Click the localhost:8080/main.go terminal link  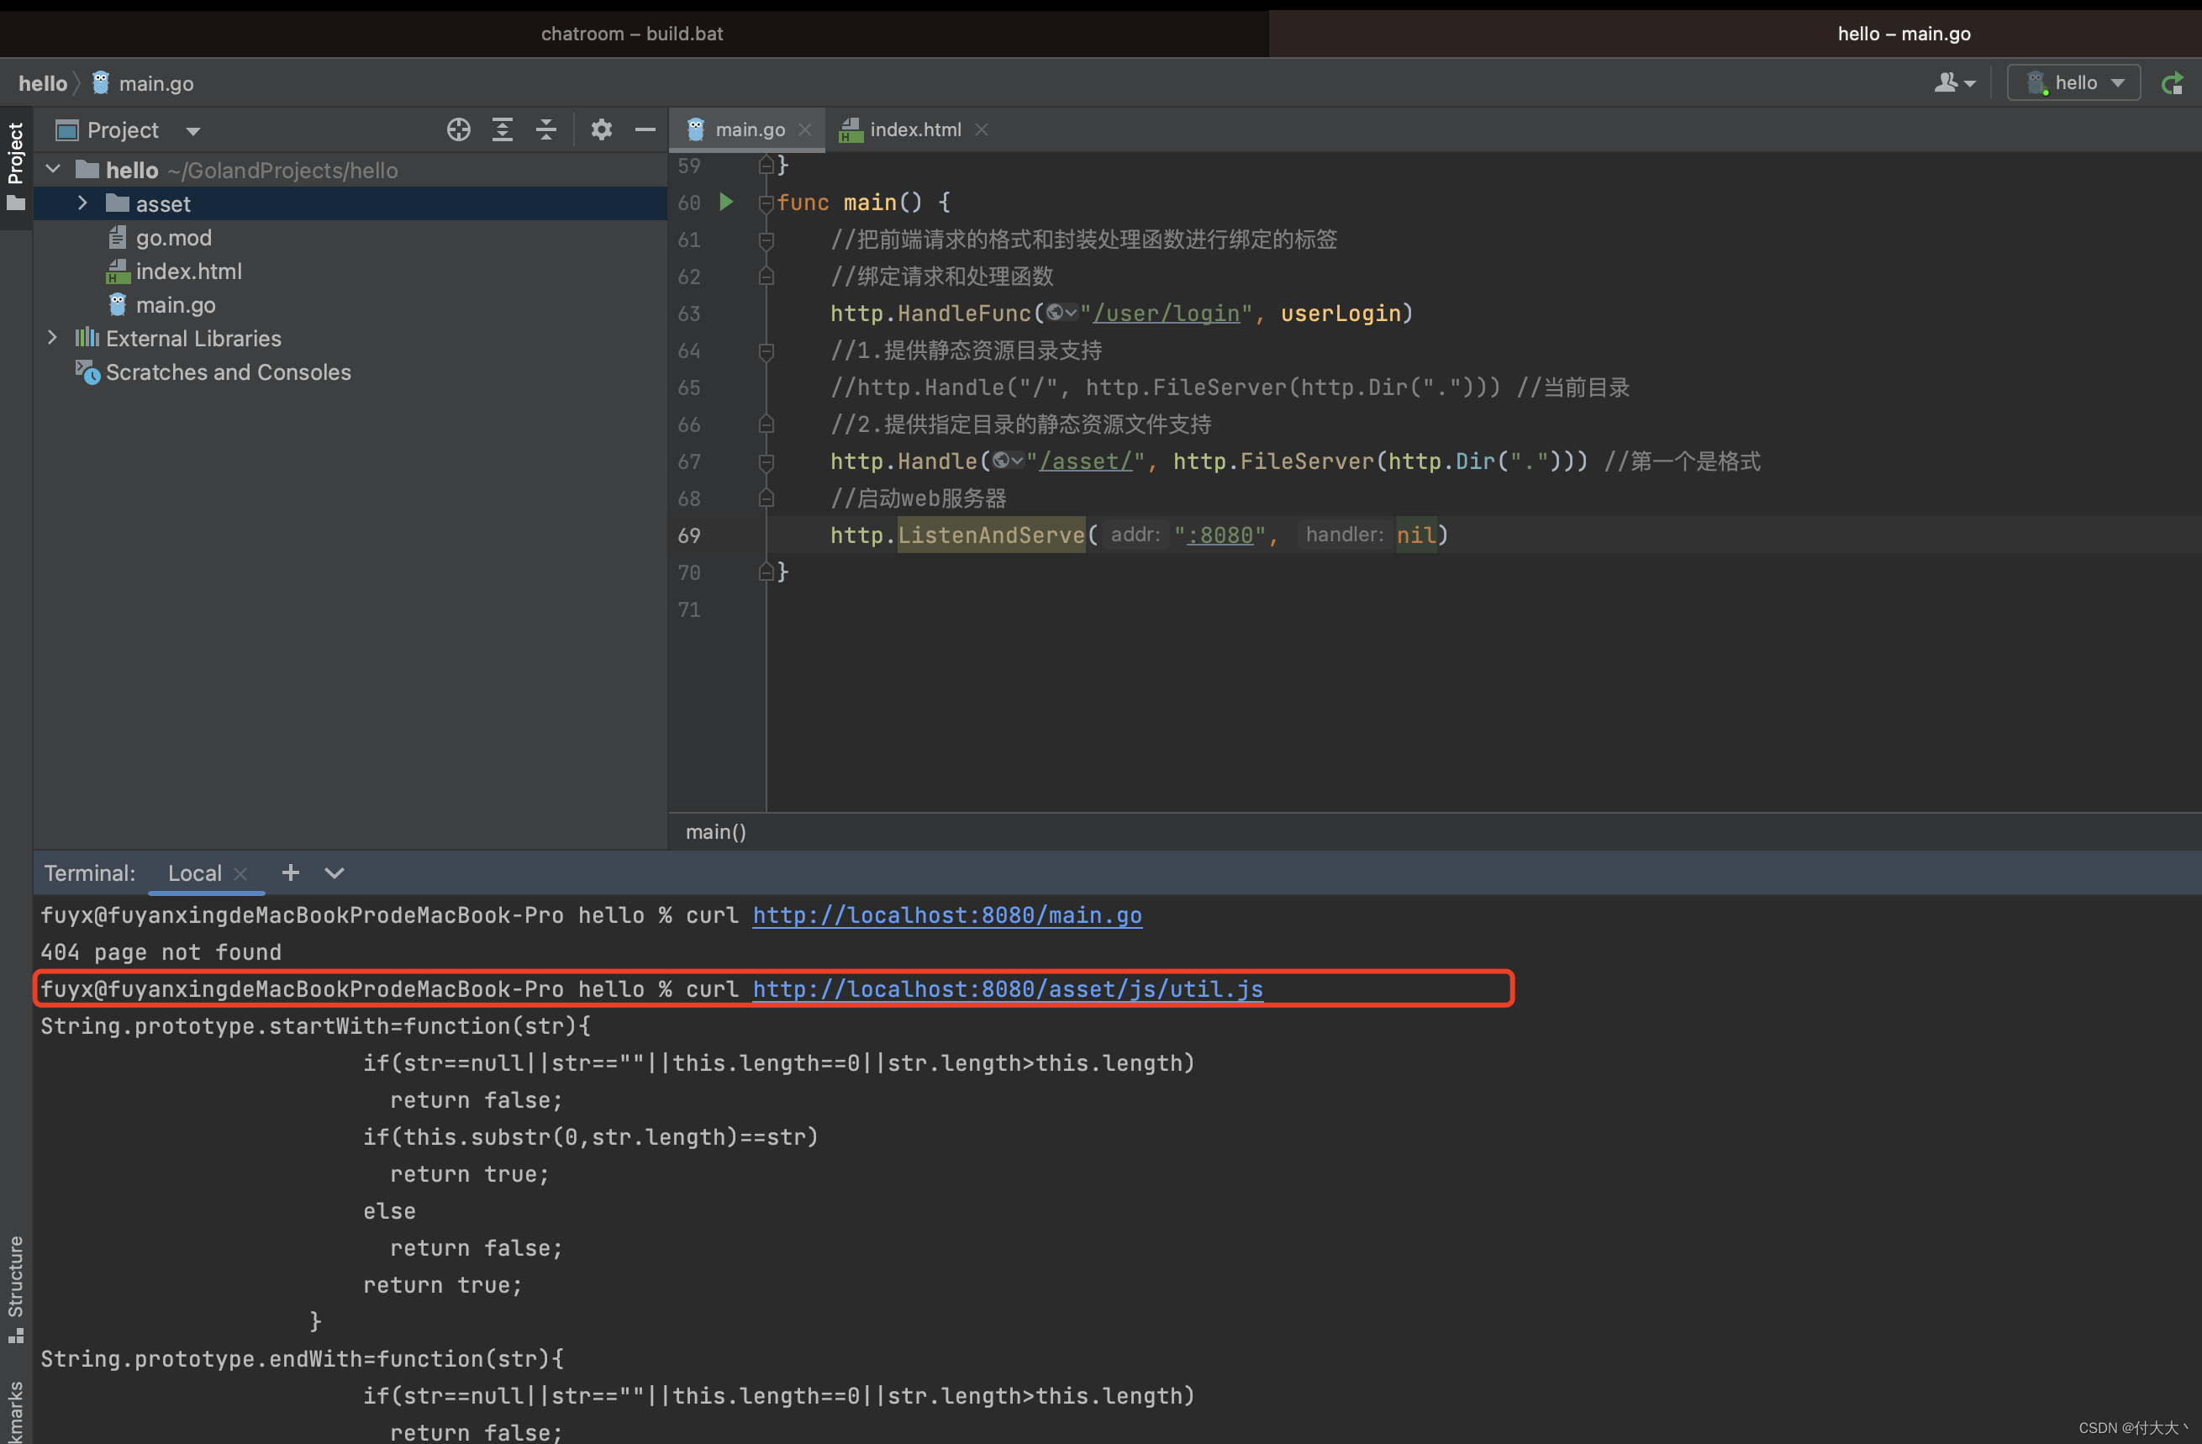946,914
